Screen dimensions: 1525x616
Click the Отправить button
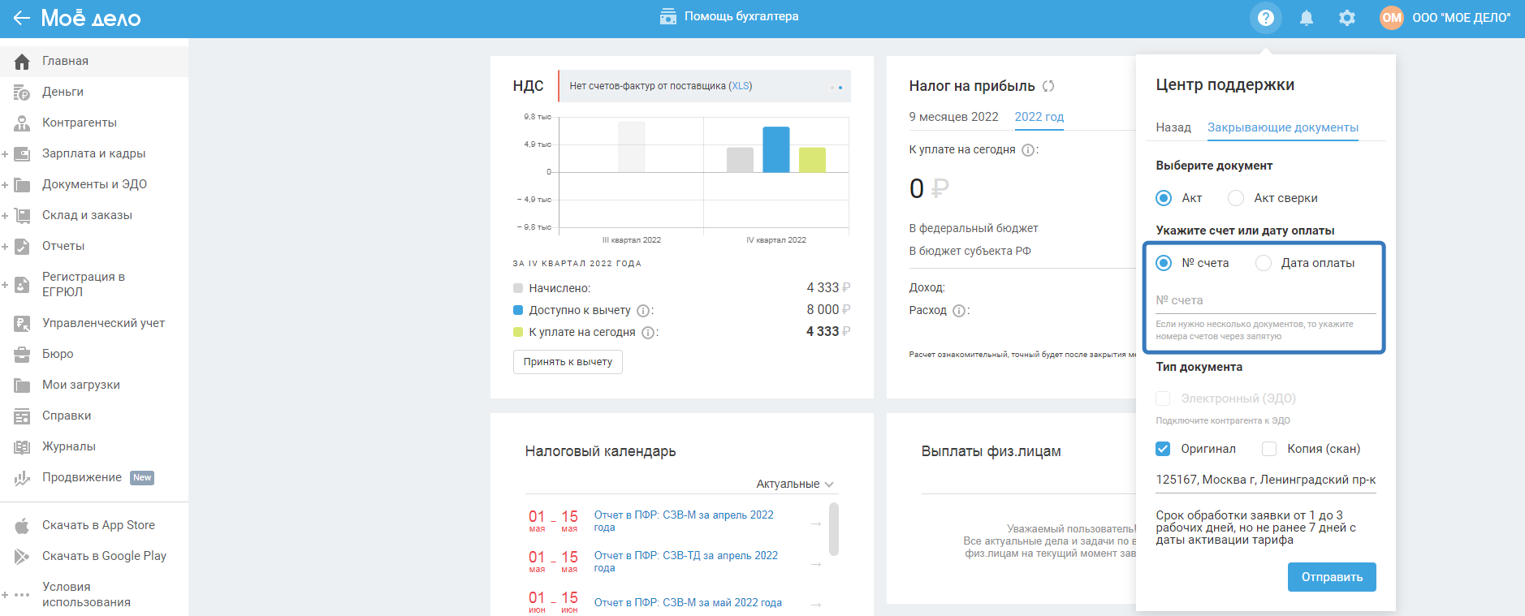point(1332,577)
